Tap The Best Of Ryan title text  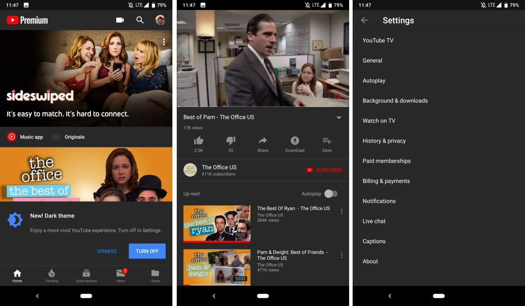click(294, 209)
